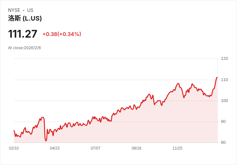Click the At close:2026/2/6 text
Image resolution: width=237 pixels, height=165 pixels.
tap(24, 48)
